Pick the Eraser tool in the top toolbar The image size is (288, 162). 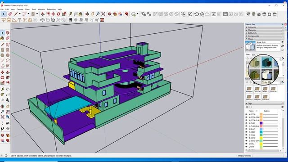(10, 14)
